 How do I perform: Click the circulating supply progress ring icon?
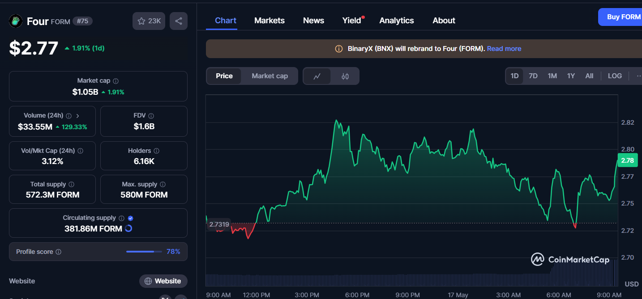coord(128,228)
